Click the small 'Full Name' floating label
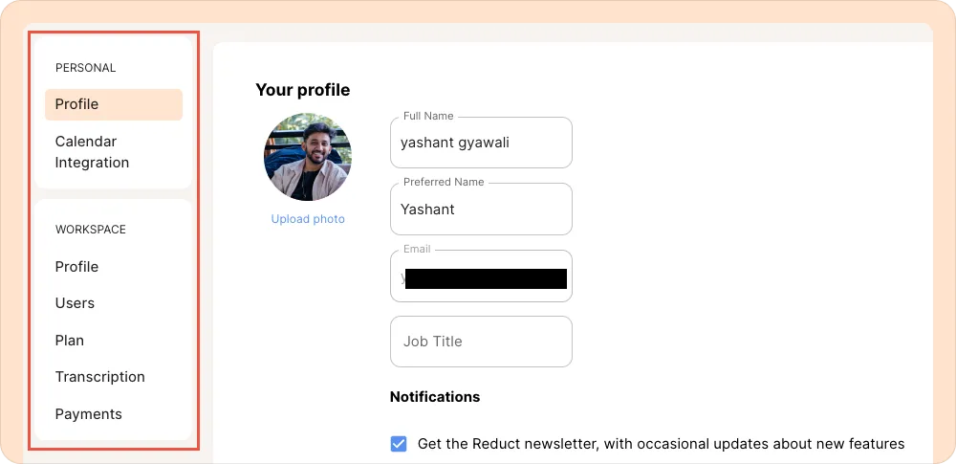 tap(428, 116)
